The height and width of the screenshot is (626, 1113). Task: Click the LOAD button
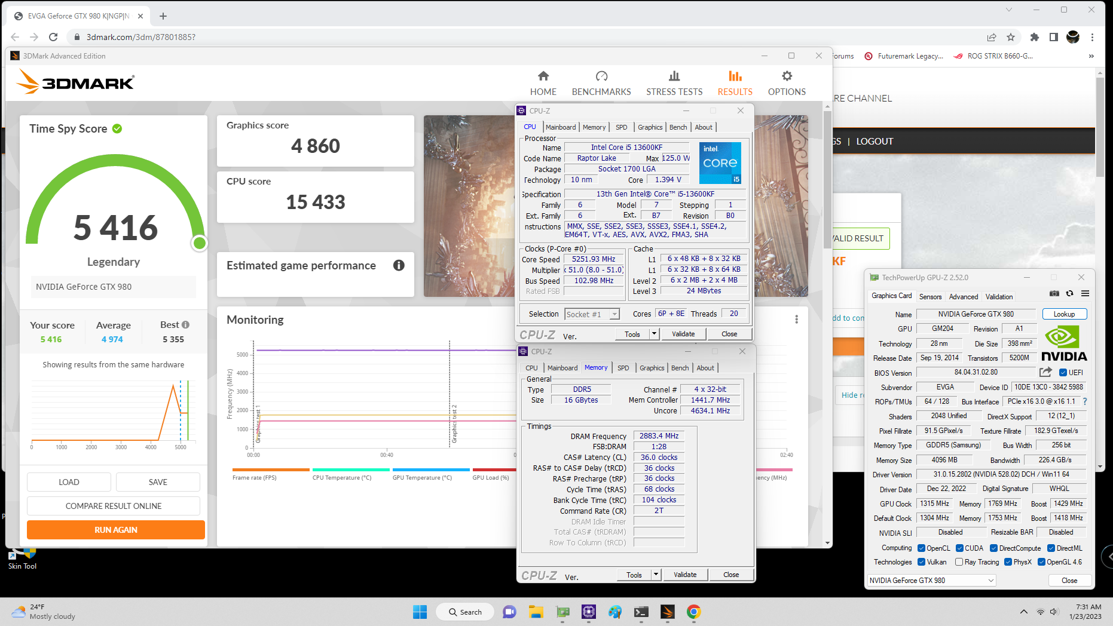69,482
